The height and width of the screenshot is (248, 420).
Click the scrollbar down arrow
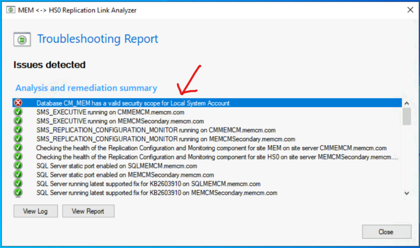(406, 193)
